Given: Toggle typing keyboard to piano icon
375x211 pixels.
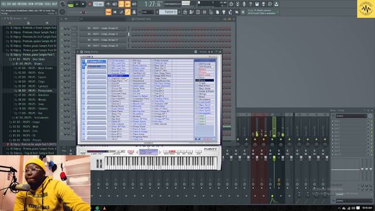Looking at the screenshot, I should [108, 12].
